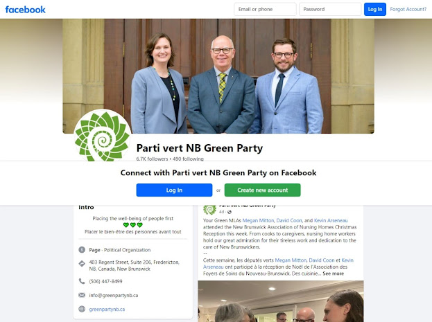Screen dimensions: 432x322
Task: Focus the Email or phone field
Action: [265, 10]
